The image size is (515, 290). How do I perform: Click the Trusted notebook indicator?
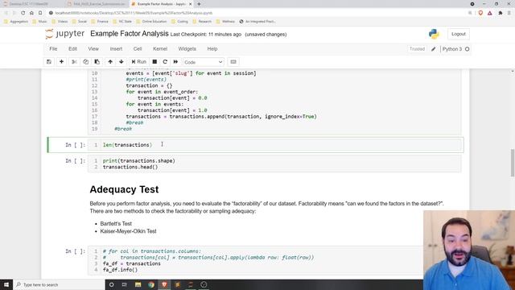pyautogui.click(x=417, y=49)
